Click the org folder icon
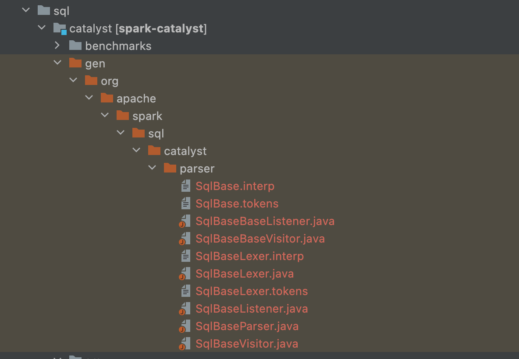 91,80
